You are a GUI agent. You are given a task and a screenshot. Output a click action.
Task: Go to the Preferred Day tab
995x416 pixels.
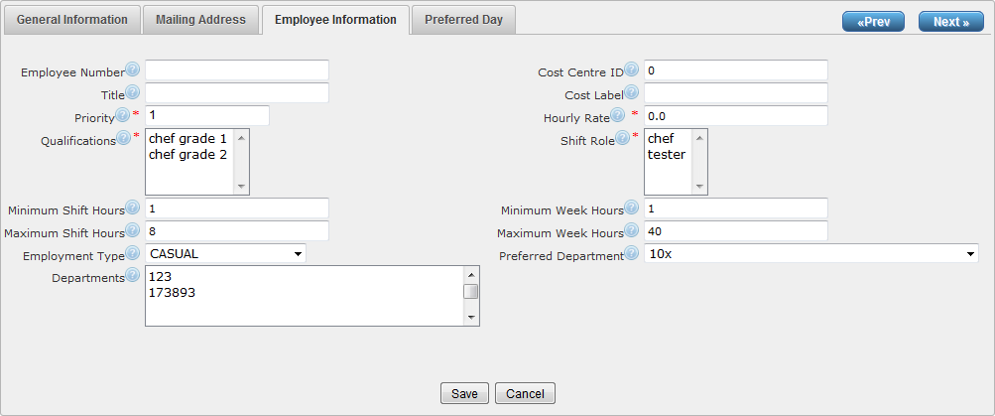click(x=463, y=20)
